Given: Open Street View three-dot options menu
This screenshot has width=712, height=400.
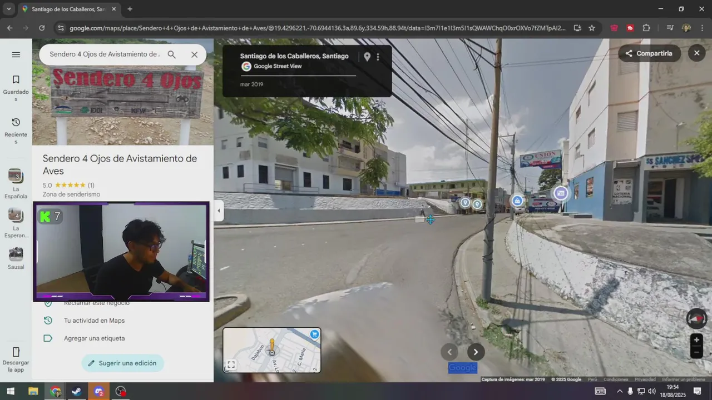Looking at the screenshot, I should click(378, 57).
